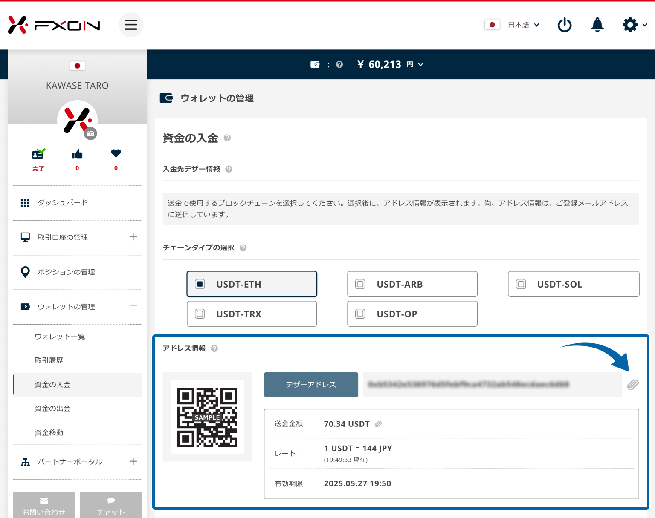Click the heart favorites icon
This screenshot has width=655, height=518.
(116, 153)
